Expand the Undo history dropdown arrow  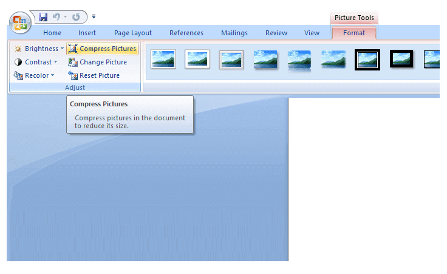pos(65,17)
